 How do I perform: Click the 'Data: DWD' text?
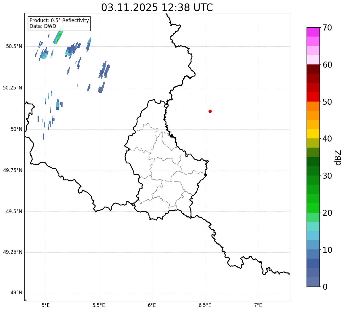coord(43,26)
